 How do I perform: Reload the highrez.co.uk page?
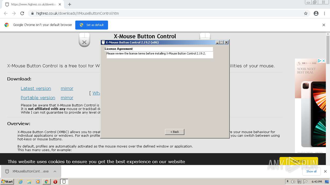pos(22,13)
